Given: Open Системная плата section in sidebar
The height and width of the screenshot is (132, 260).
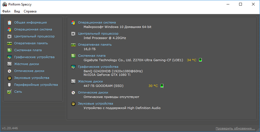Looking at the screenshot, I should 28,50.
